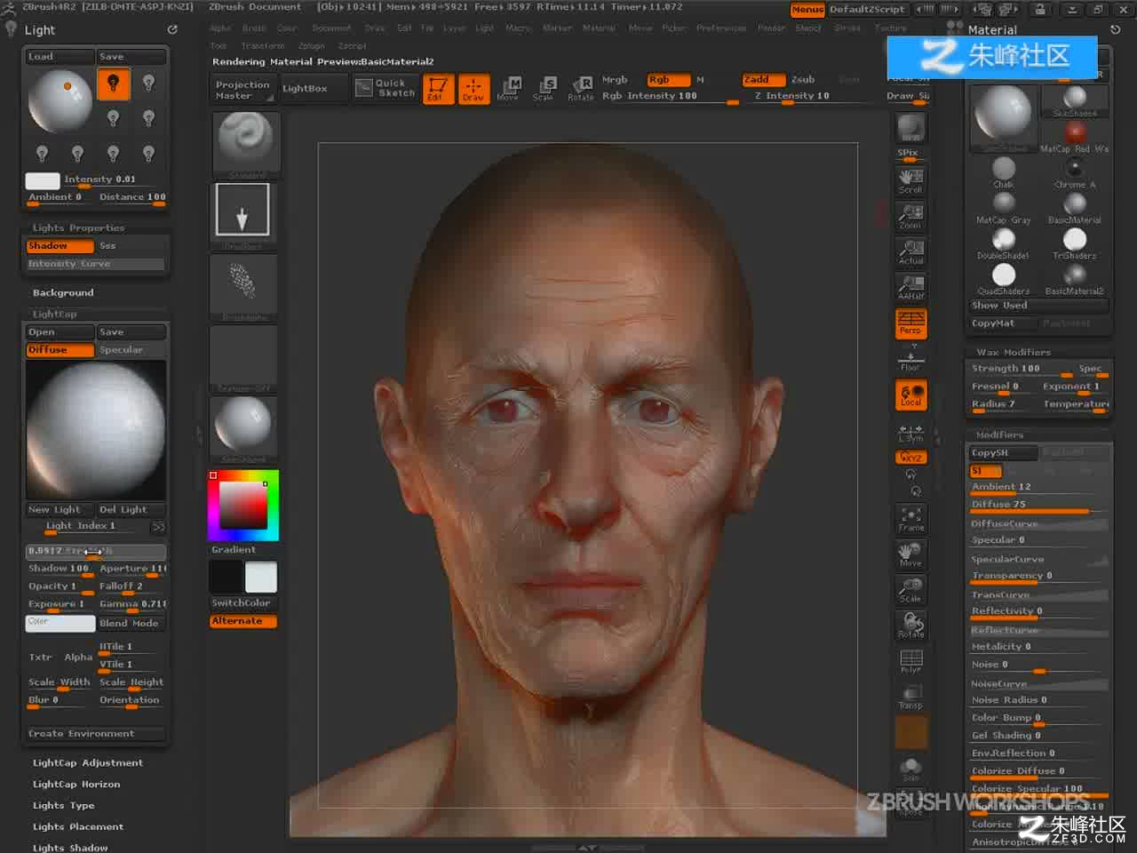This screenshot has height=853, width=1137.
Task: Click the Zoom canvas icon
Action: coord(910,216)
